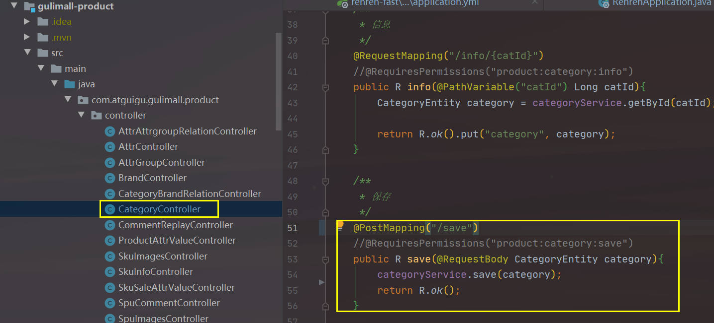Toggle fold marker at save method closing brace

click(325, 306)
